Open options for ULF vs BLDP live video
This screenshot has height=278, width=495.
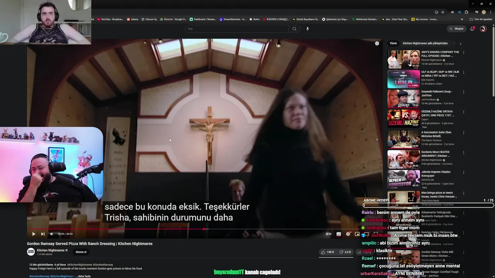463,72
